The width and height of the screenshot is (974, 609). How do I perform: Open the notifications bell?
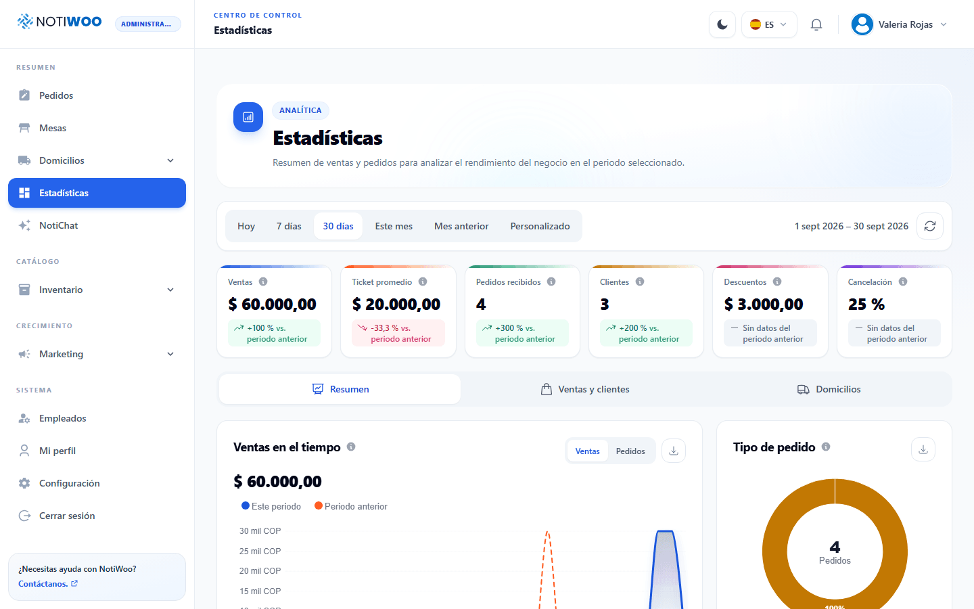(816, 24)
